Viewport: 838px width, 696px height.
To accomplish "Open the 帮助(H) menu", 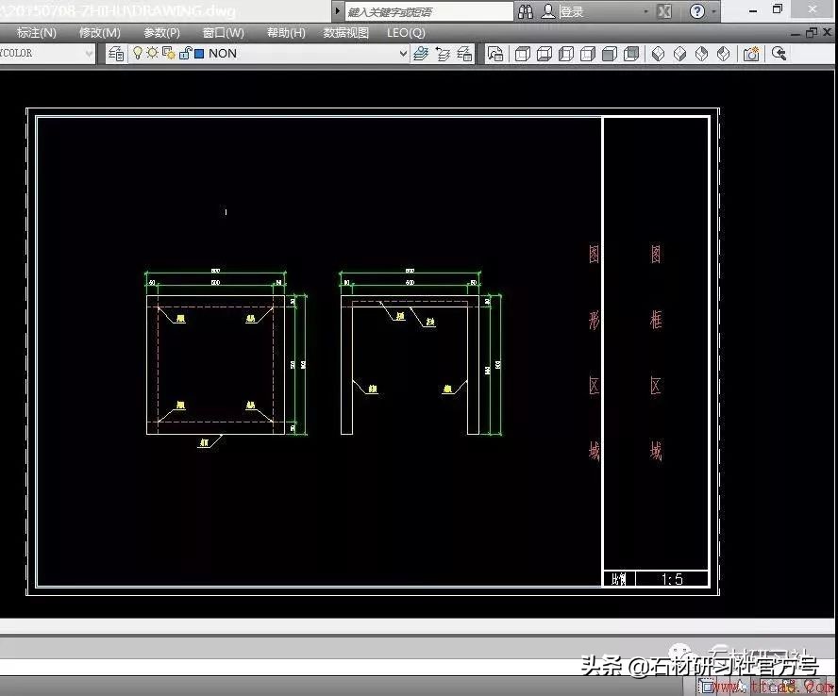I will click(x=287, y=33).
